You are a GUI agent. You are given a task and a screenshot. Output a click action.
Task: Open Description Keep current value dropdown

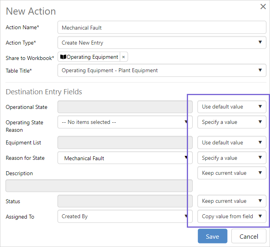pos(232,173)
